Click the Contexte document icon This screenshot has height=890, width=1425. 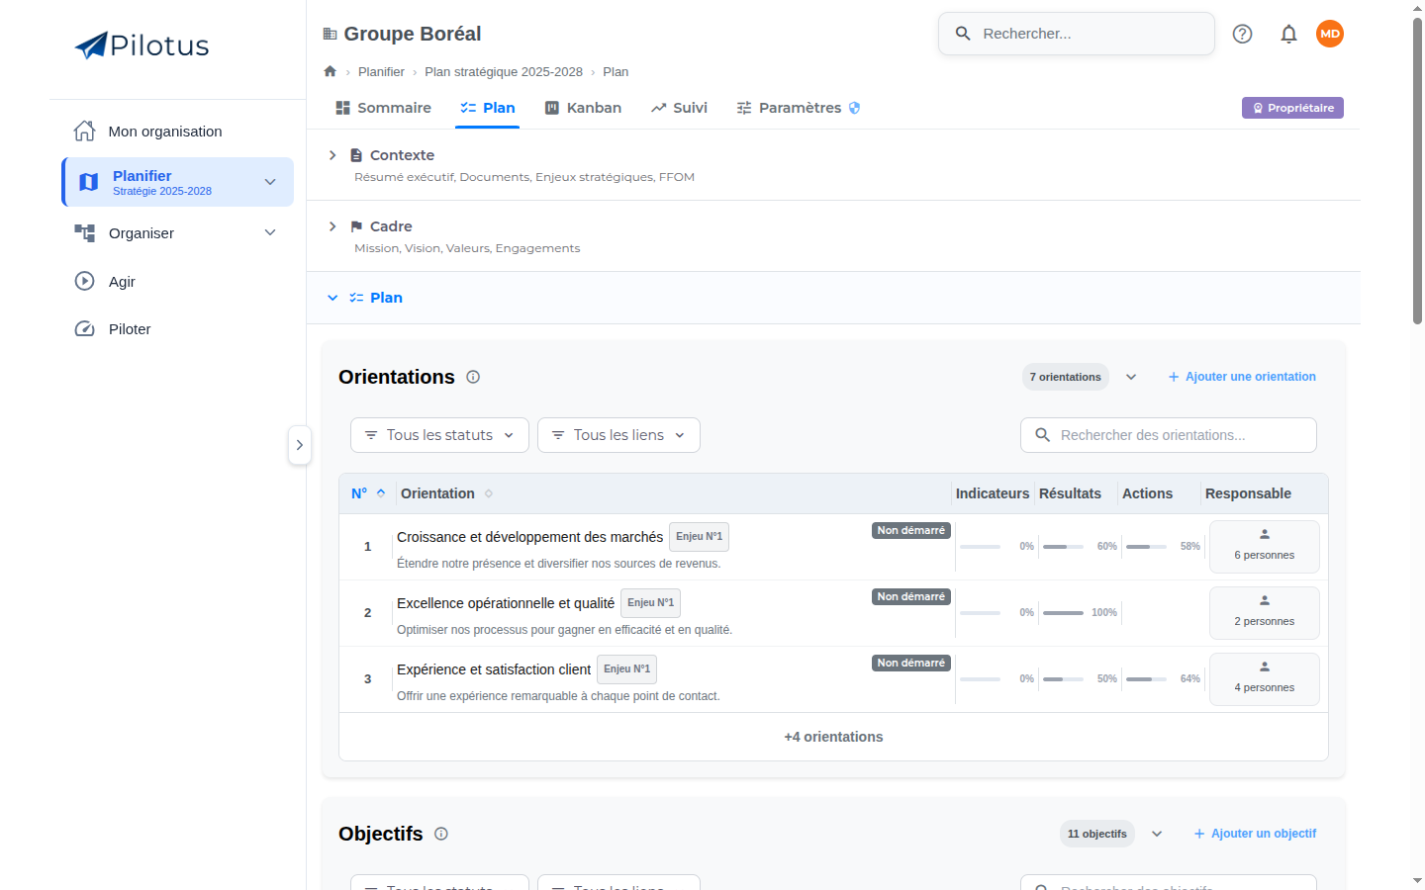pos(356,155)
